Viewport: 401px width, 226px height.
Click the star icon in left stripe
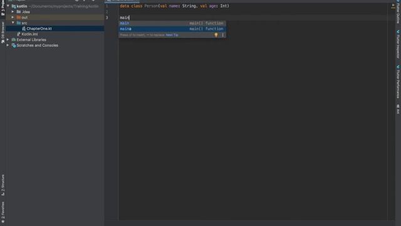(3, 222)
